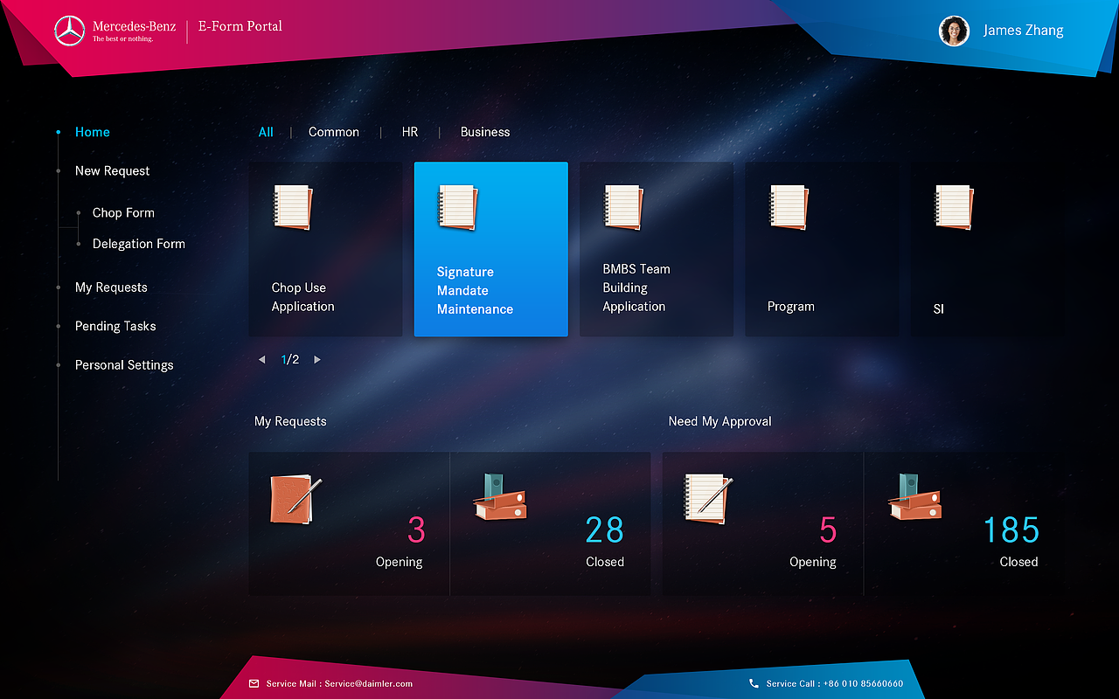The width and height of the screenshot is (1119, 699).
Task: Open Home in the sidebar
Action: (93, 132)
